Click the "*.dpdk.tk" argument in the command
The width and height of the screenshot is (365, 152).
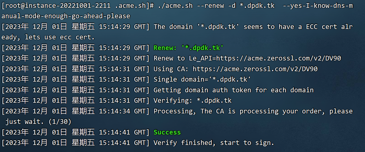[x=257, y=5]
